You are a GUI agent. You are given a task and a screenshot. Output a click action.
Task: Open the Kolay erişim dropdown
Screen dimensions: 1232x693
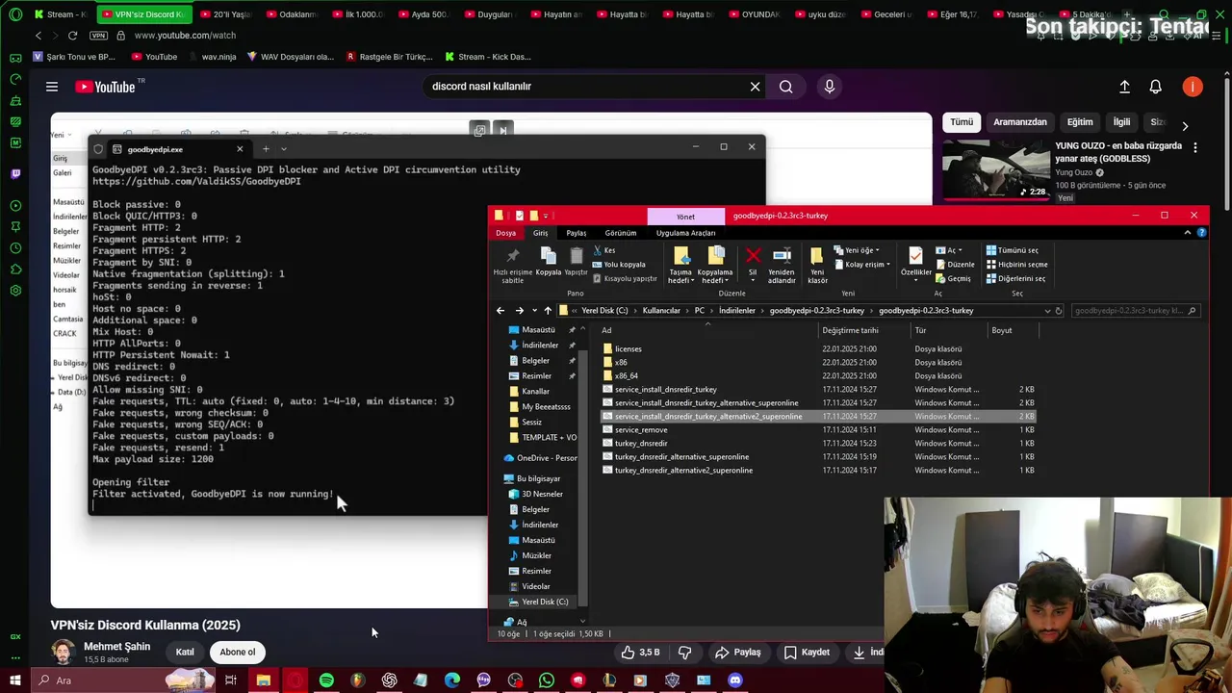coord(861,264)
